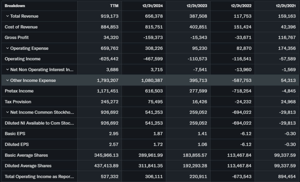This screenshot has width=300, height=182.
Task: Click the Pretax Income row label
Action: pyautogui.click(x=19, y=91)
